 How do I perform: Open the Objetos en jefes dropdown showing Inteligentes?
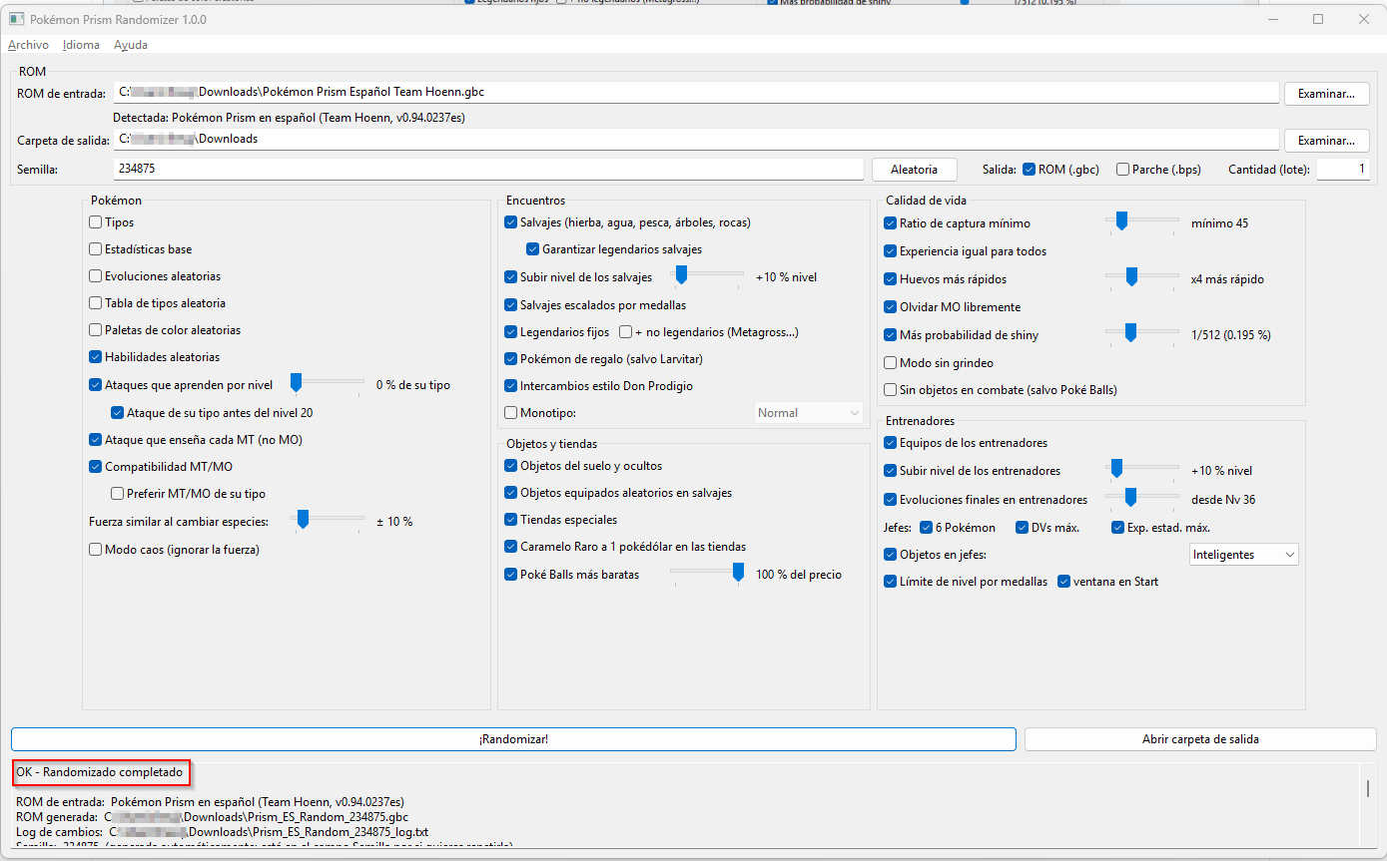click(1244, 555)
